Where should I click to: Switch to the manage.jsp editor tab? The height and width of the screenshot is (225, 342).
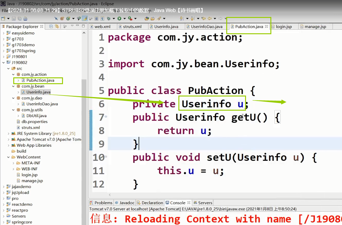(x=315, y=27)
